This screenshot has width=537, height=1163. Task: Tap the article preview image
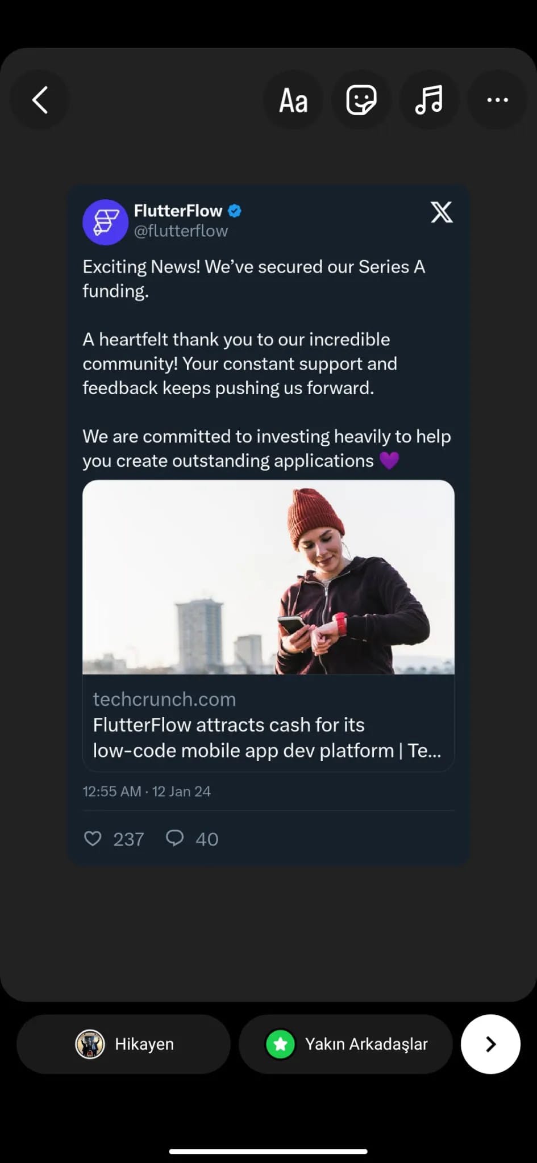[x=268, y=577]
